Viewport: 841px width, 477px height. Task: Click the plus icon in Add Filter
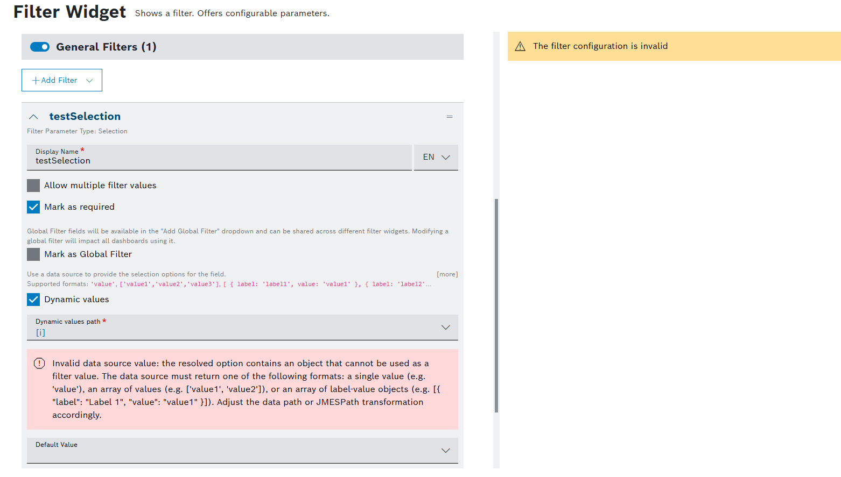pyautogui.click(x=36, y=81)
